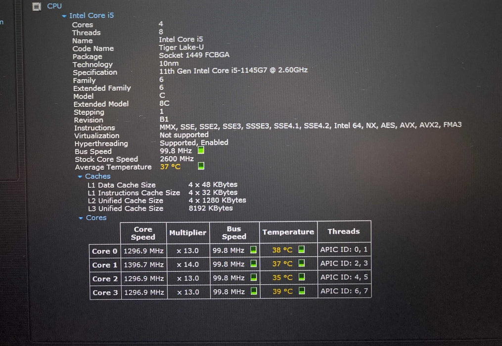Click the green graph icon next to Bus Speed 99.8 MHz in summary

tap(201, 150)
